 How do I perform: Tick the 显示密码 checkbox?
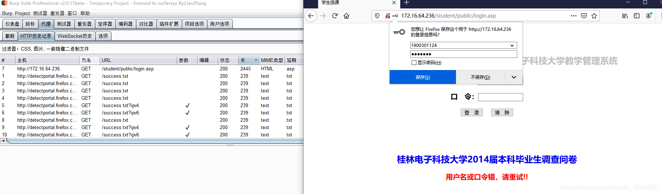click(x=414, y=63)
